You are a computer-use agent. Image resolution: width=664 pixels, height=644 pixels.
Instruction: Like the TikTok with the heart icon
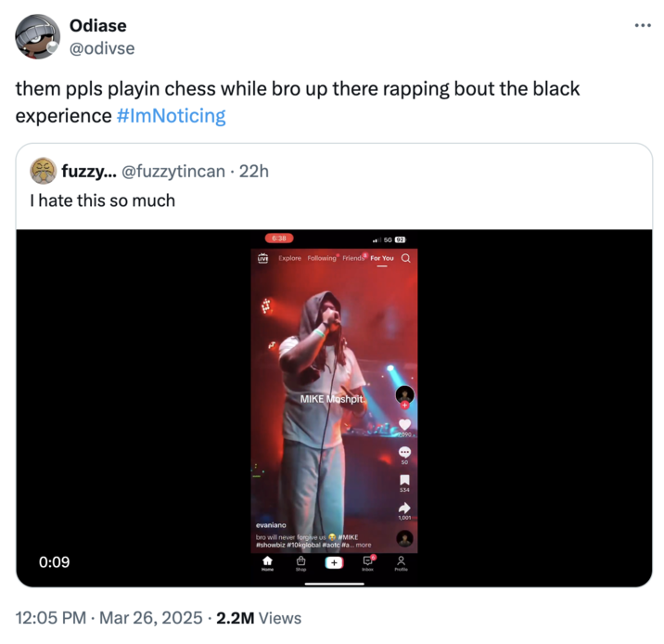click(404, 424)
